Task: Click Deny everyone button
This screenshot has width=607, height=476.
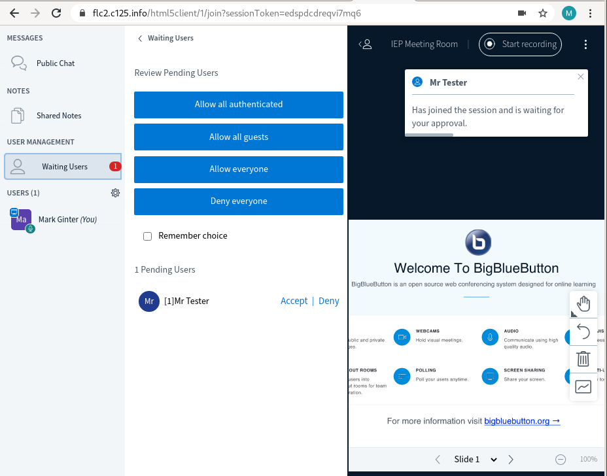Action: [239, 201]
